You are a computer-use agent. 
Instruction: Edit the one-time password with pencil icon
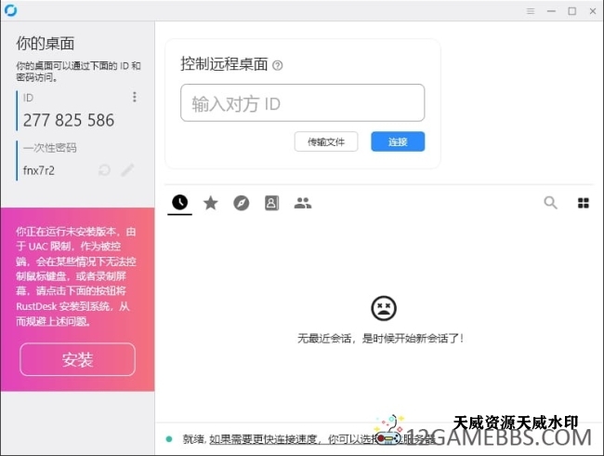(x=128, y=170)
